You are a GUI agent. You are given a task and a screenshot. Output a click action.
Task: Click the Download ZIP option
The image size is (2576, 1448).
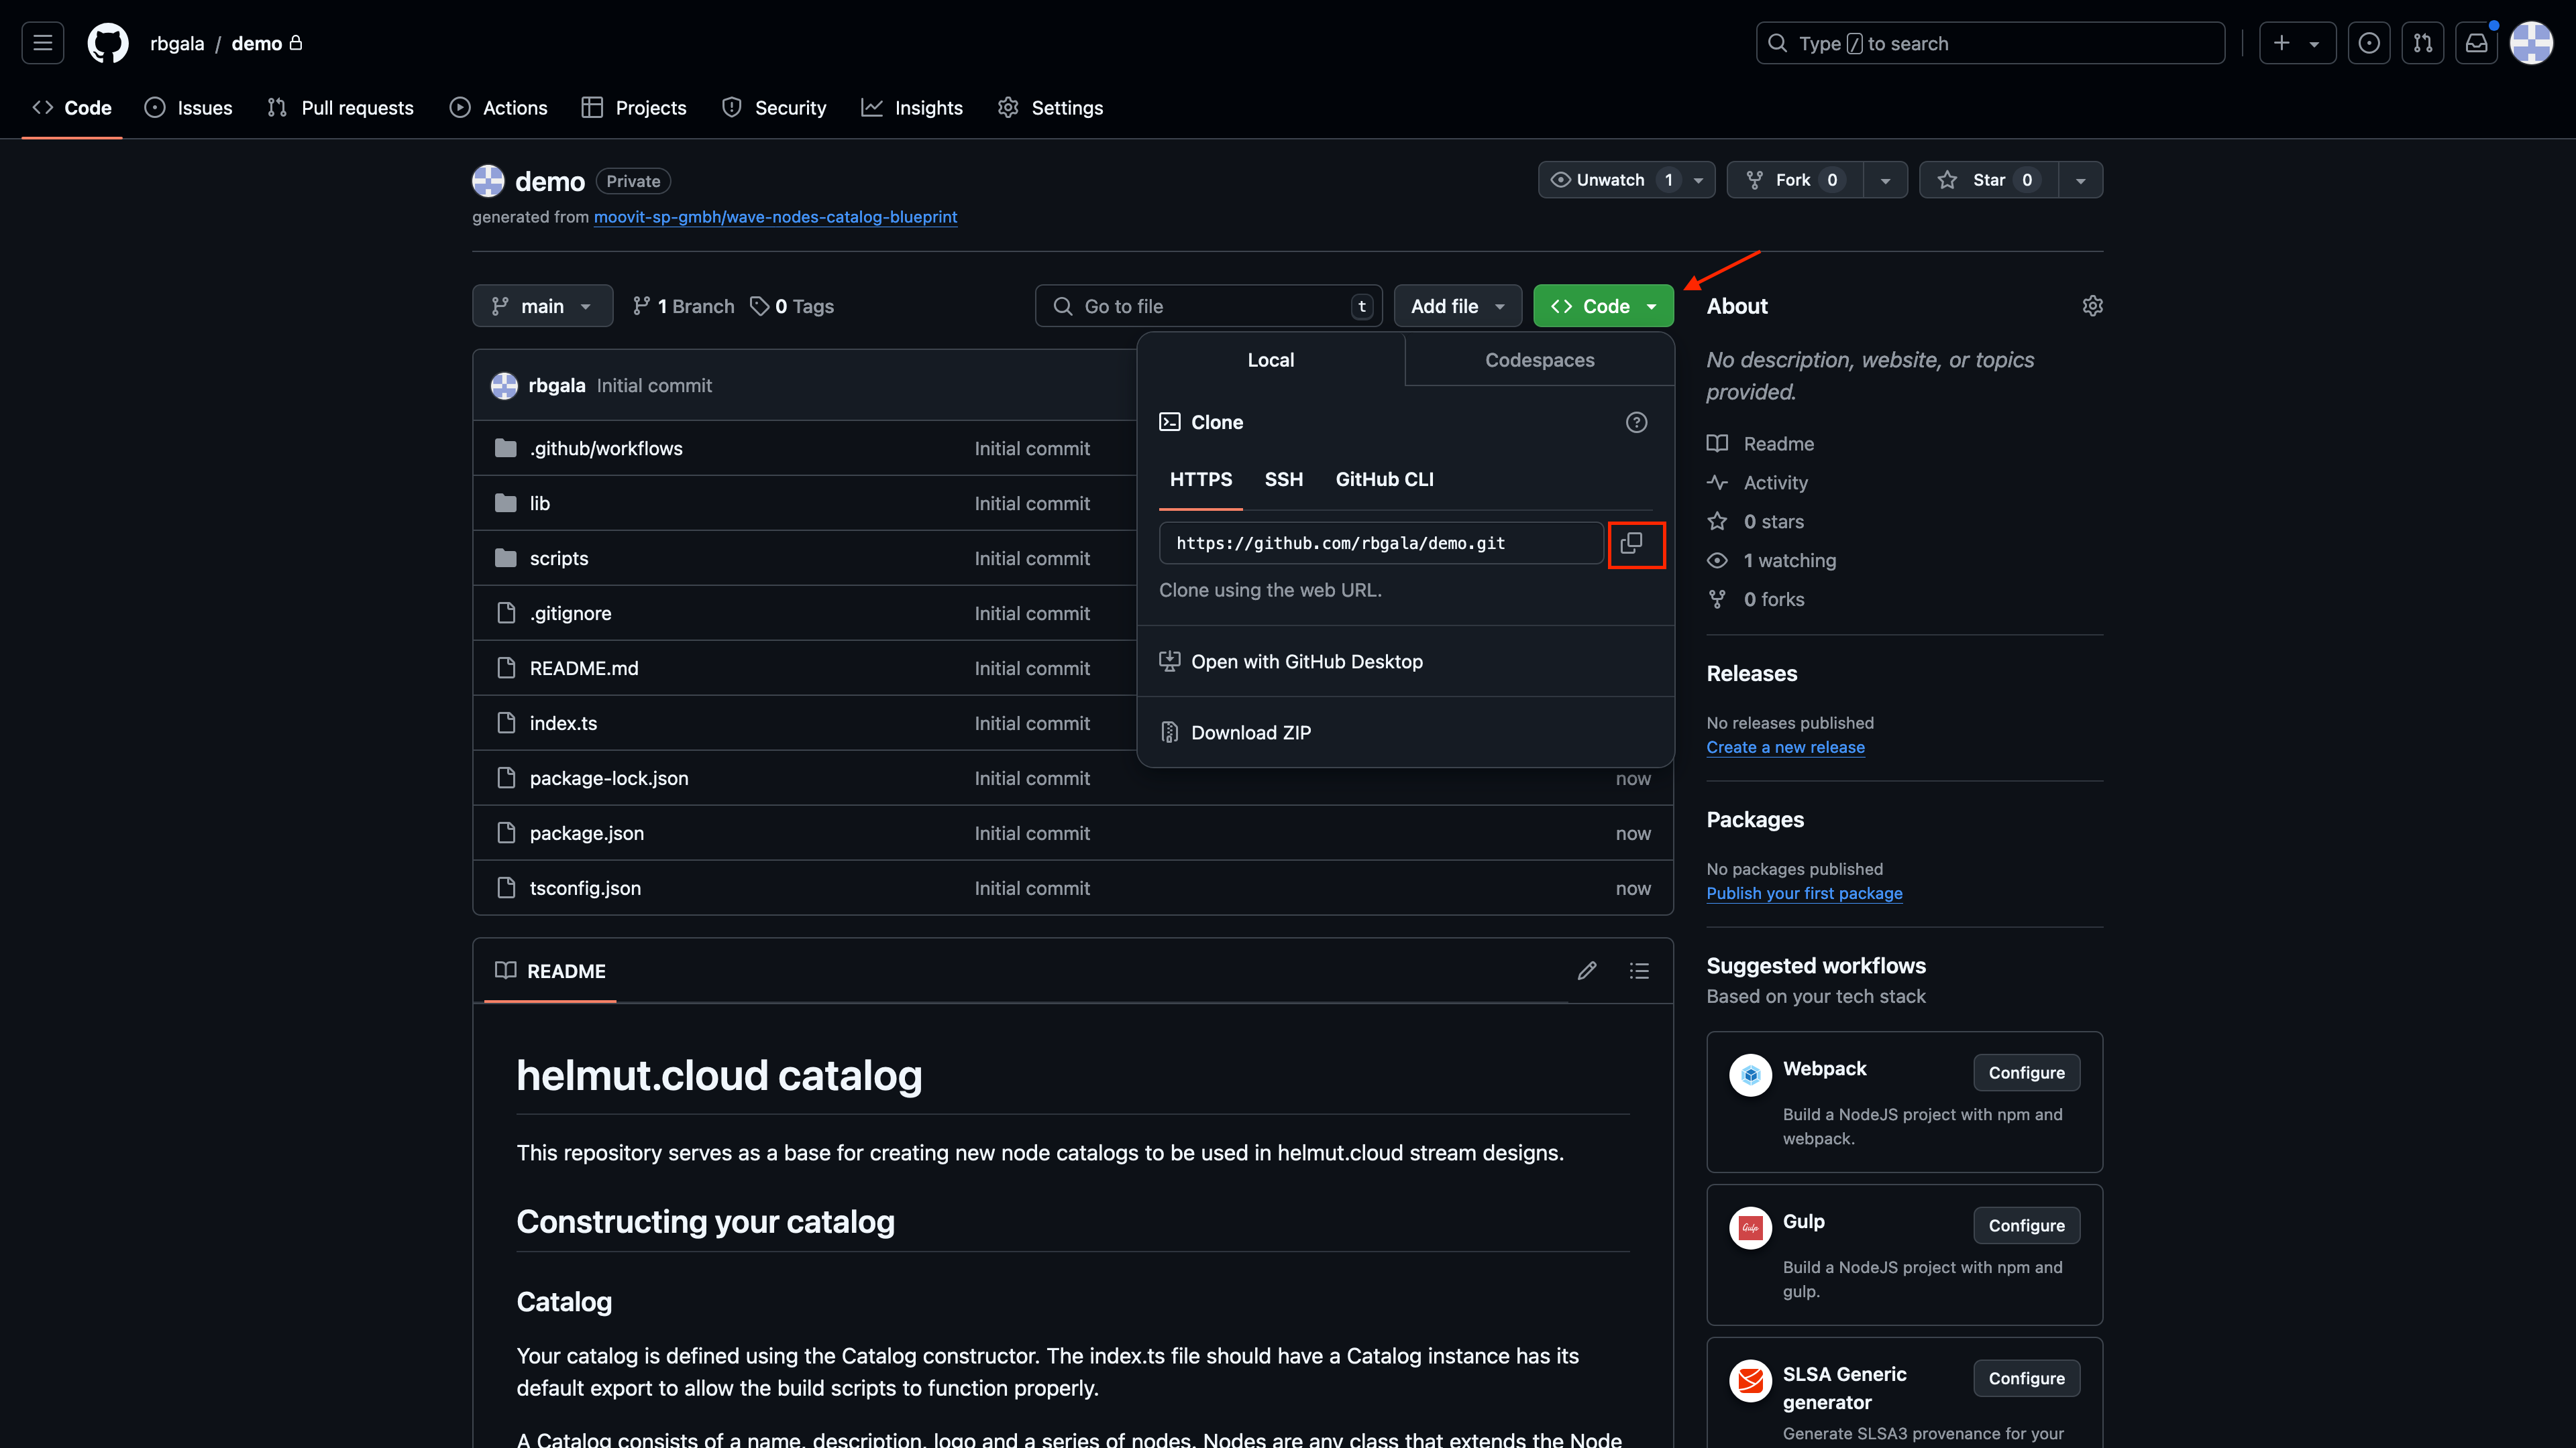[x=1250, y=733]
